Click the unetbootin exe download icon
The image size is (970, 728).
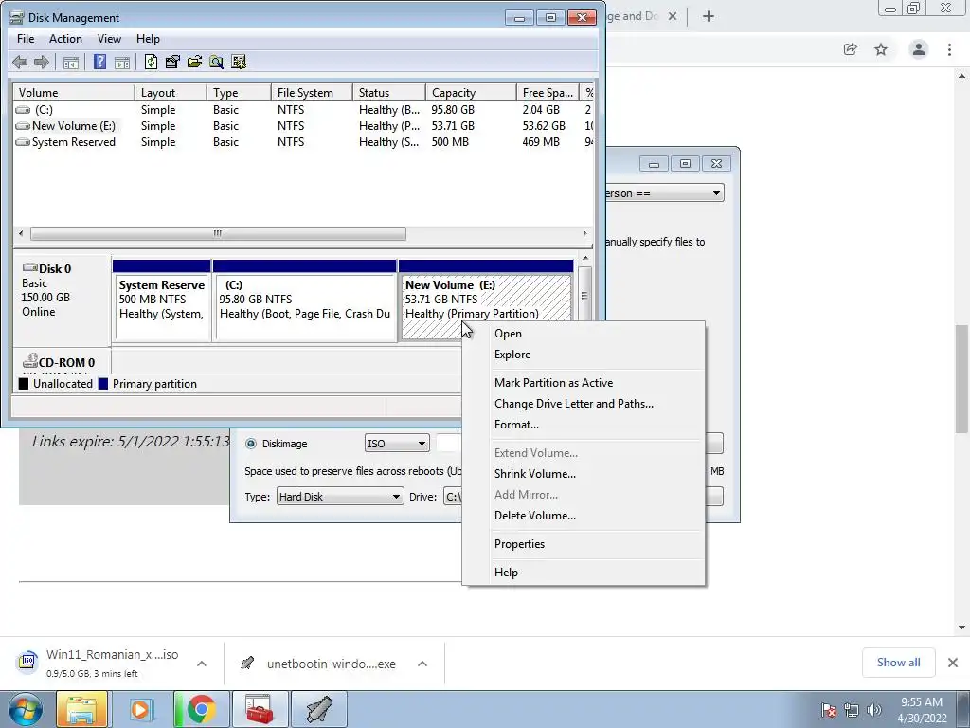(247, 664)
